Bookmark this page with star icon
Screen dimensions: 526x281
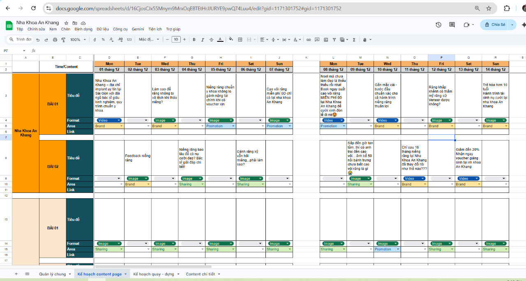point(489,8)
